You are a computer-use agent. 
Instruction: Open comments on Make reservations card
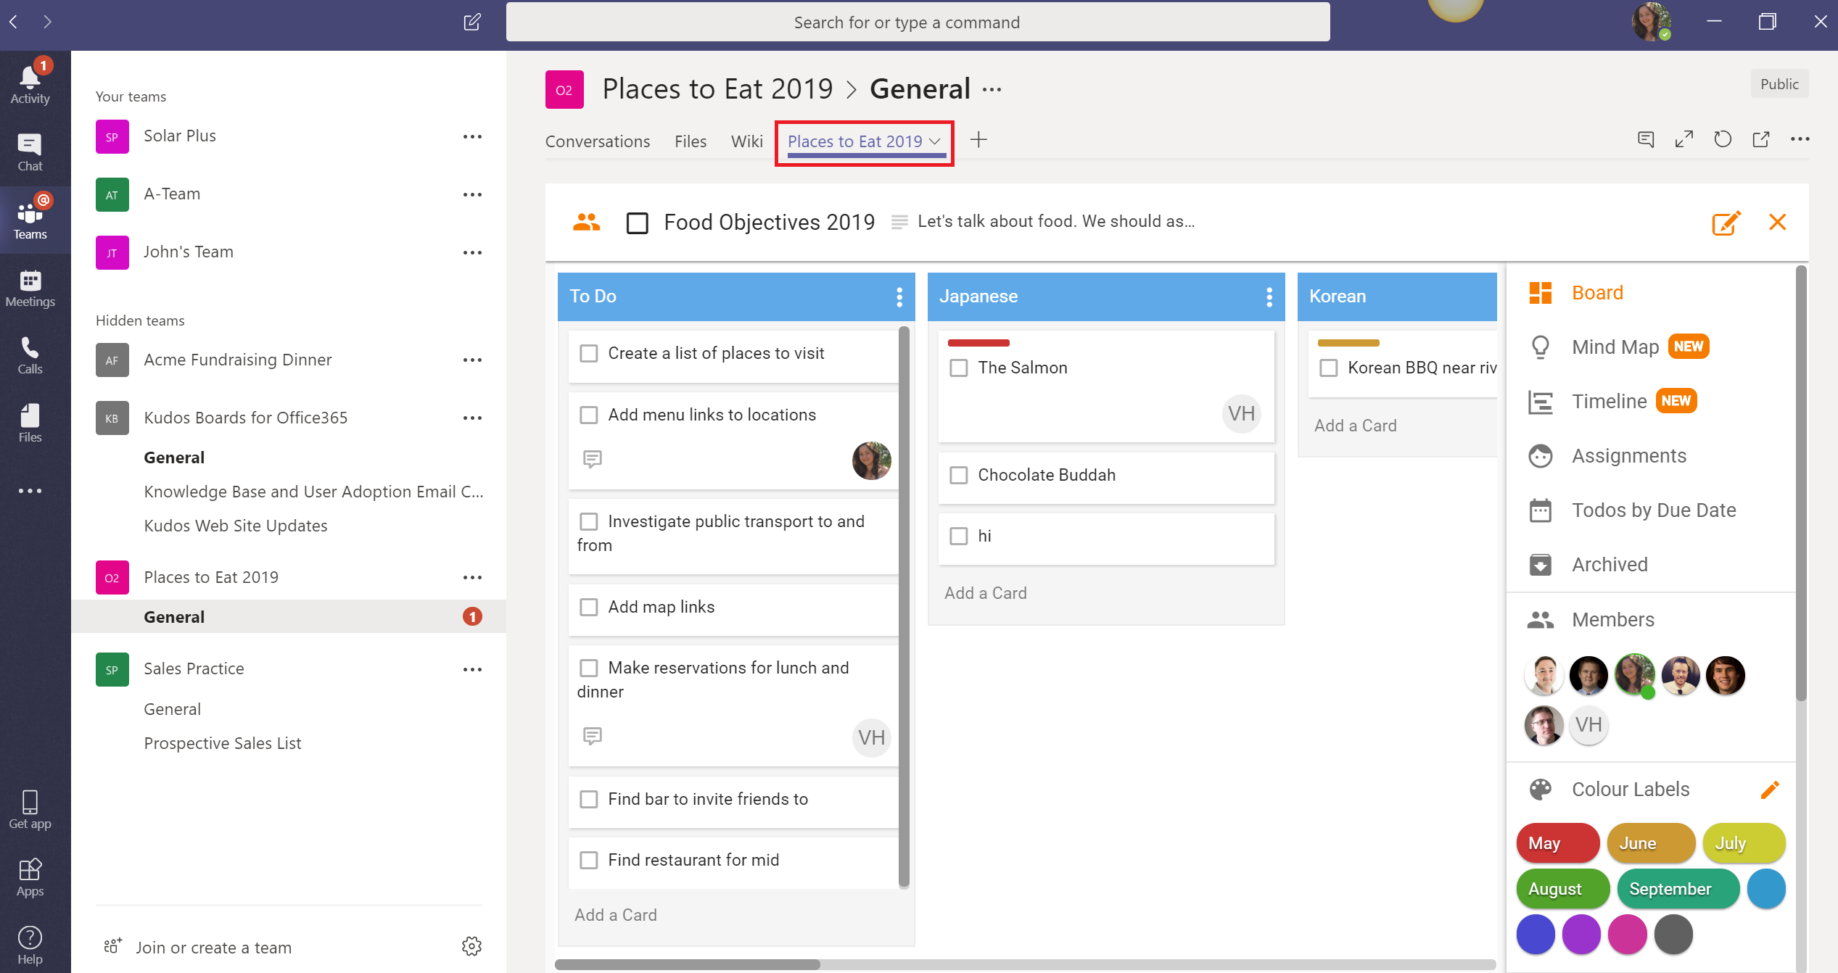click(593, 737)
